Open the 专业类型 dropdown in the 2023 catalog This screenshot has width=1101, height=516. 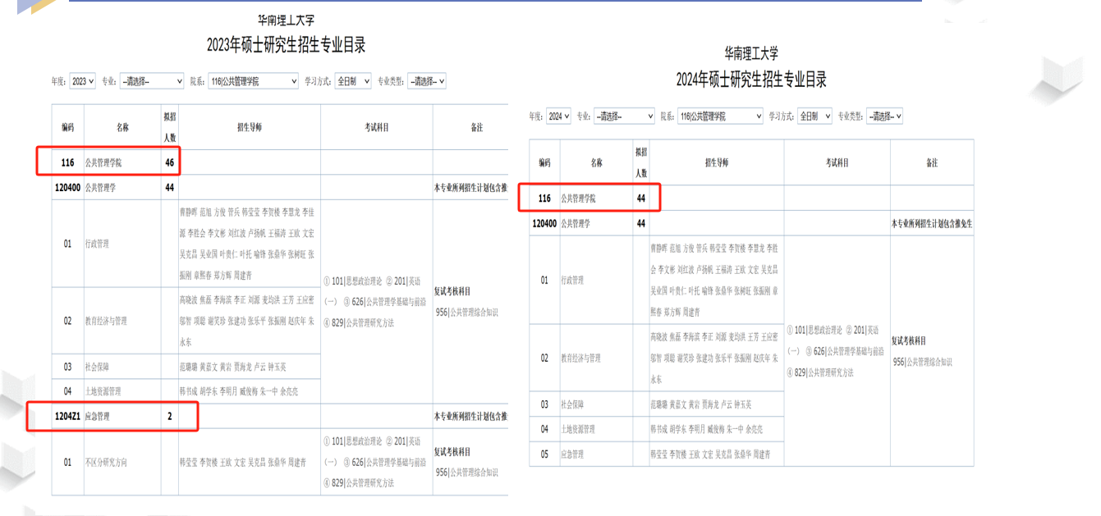pyautogui.click(x=427, y=81)
